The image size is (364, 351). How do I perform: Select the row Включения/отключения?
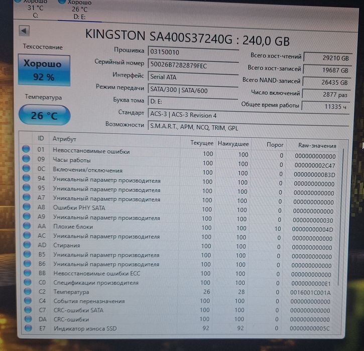[180, 171]
